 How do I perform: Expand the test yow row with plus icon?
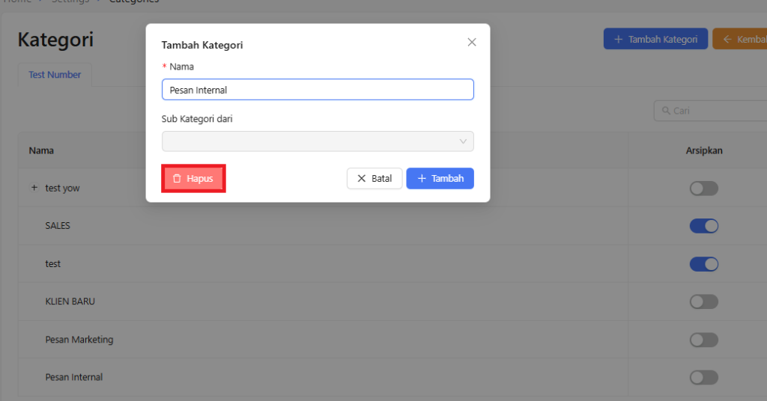tap(34, 188)
